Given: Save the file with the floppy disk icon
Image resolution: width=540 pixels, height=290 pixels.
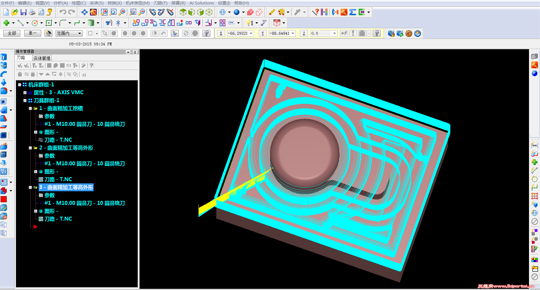Looking at the screenshot, I should (x=23, y=12).
